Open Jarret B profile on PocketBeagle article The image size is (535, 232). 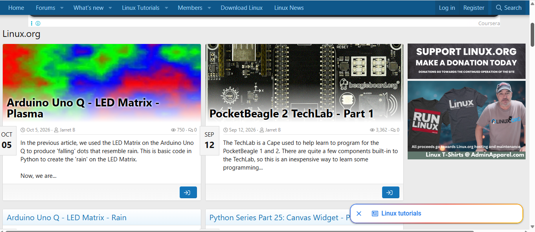point(273,130)
